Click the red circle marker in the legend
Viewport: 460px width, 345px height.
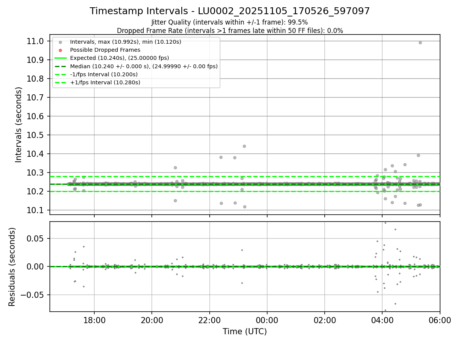click(61, 50)
